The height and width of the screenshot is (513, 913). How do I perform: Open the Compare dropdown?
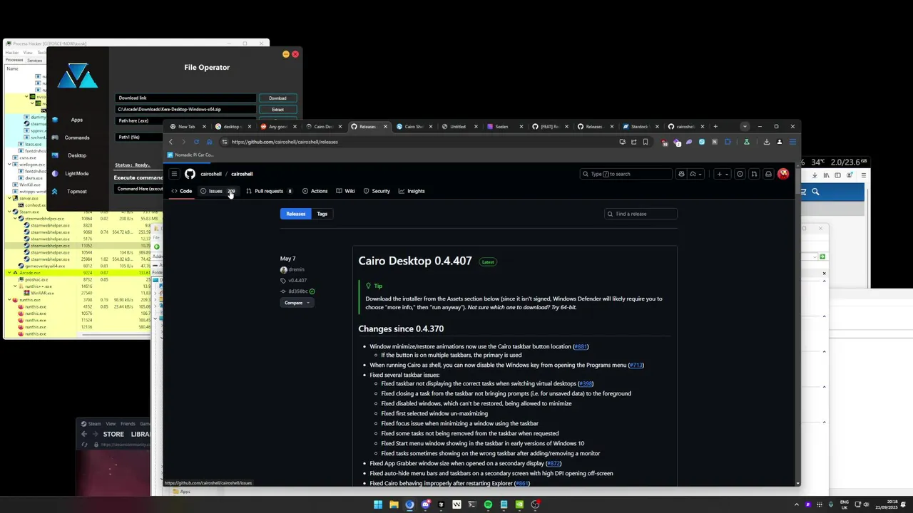point(297,303)
